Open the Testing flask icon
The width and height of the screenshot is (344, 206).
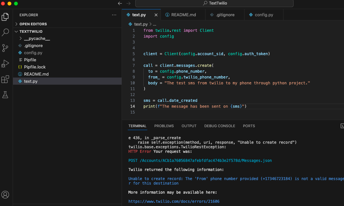tap(6, 95)
